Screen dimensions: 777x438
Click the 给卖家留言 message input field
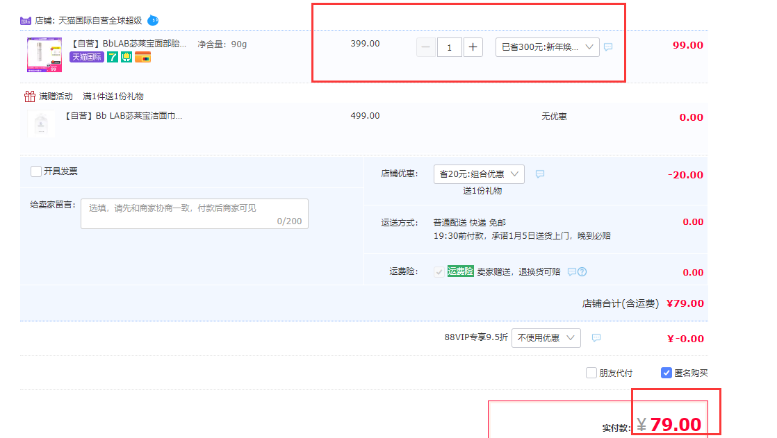[x=194, y=214]
